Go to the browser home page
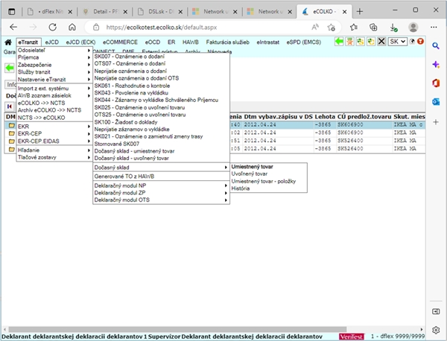The width and height of the screenshot is (447, 341). pyautogui.click(x=72, y=28)
